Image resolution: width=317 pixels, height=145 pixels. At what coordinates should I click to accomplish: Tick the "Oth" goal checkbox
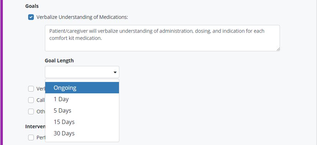[31, 112]
